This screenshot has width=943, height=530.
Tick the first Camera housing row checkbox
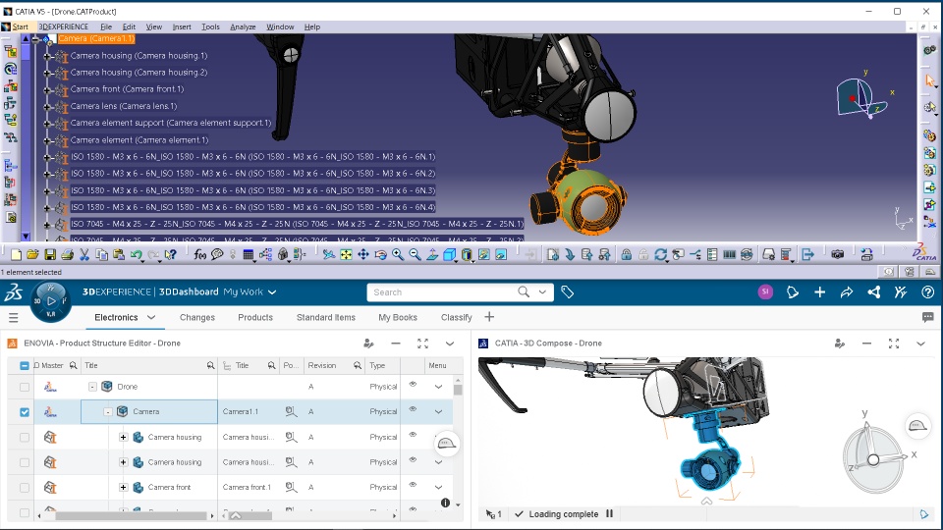tap(24, 438)
